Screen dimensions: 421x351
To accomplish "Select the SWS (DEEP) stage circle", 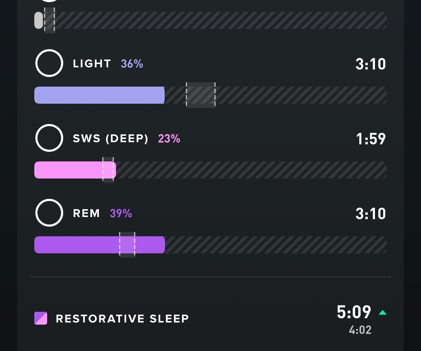I will click(x=49, y=138).
